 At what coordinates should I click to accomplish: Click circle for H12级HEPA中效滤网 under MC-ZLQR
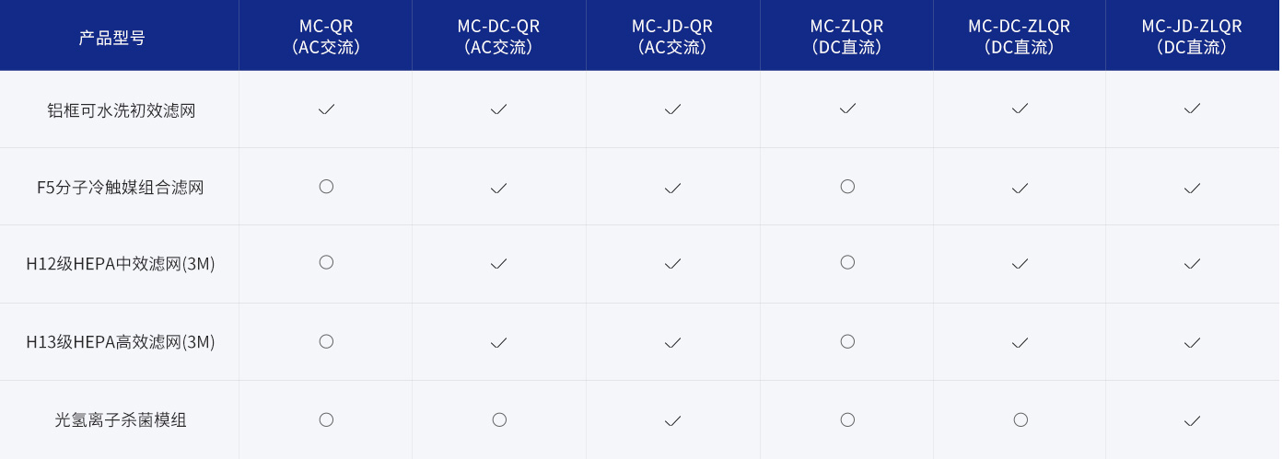[847, 262]
